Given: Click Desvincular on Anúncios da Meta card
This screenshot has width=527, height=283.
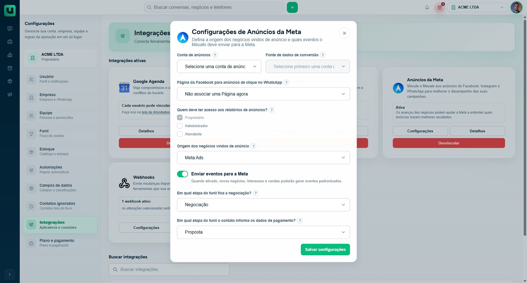Looking at the screenshot, I should [449, 143].
